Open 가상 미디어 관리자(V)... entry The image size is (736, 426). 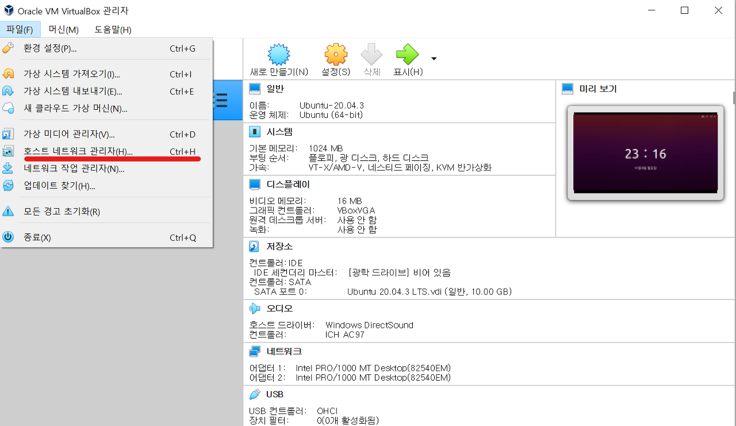click(x=106, y=135)
